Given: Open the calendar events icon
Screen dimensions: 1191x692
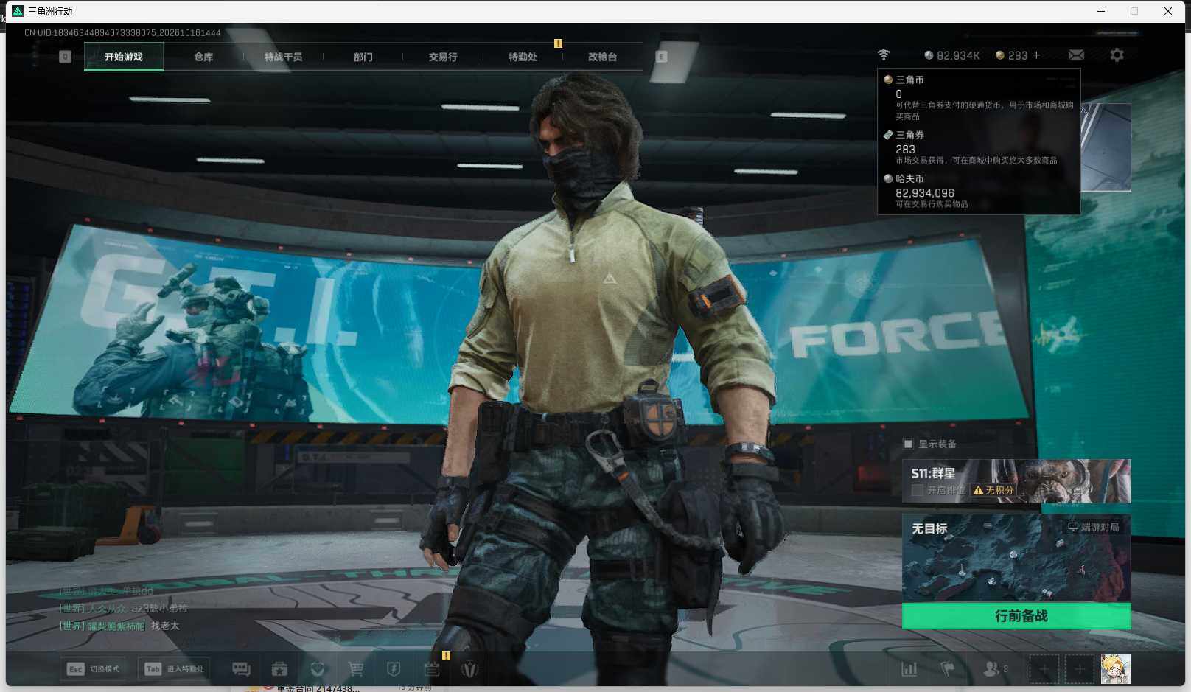Looking at the screenshot, I should [432, 669].
